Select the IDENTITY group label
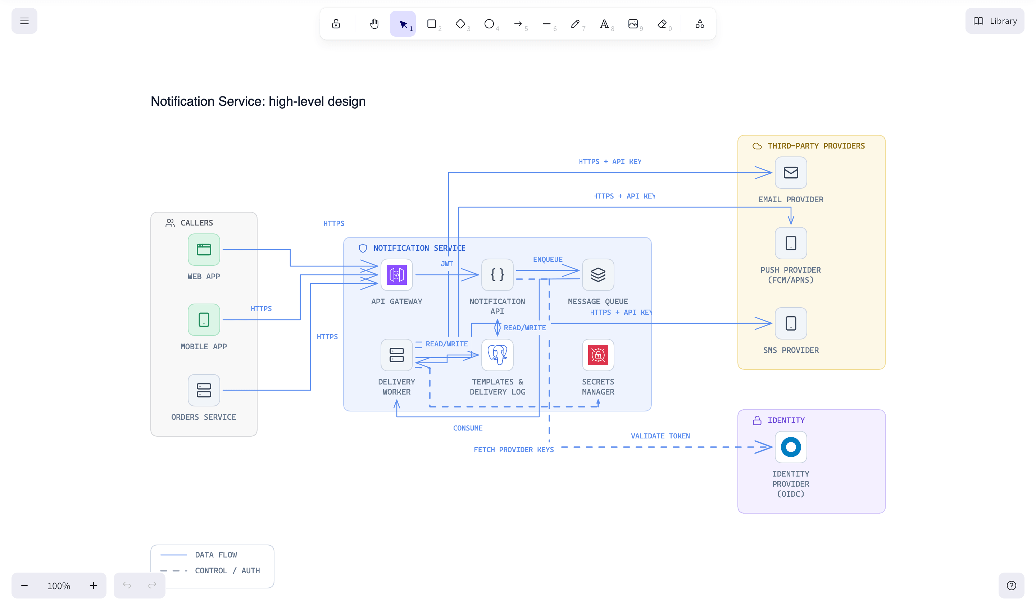The width and height of the screenshot is (1036, 610). (x=786, y=420)
